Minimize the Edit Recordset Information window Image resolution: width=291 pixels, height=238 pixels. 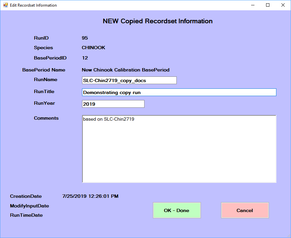tap(252, 5)
